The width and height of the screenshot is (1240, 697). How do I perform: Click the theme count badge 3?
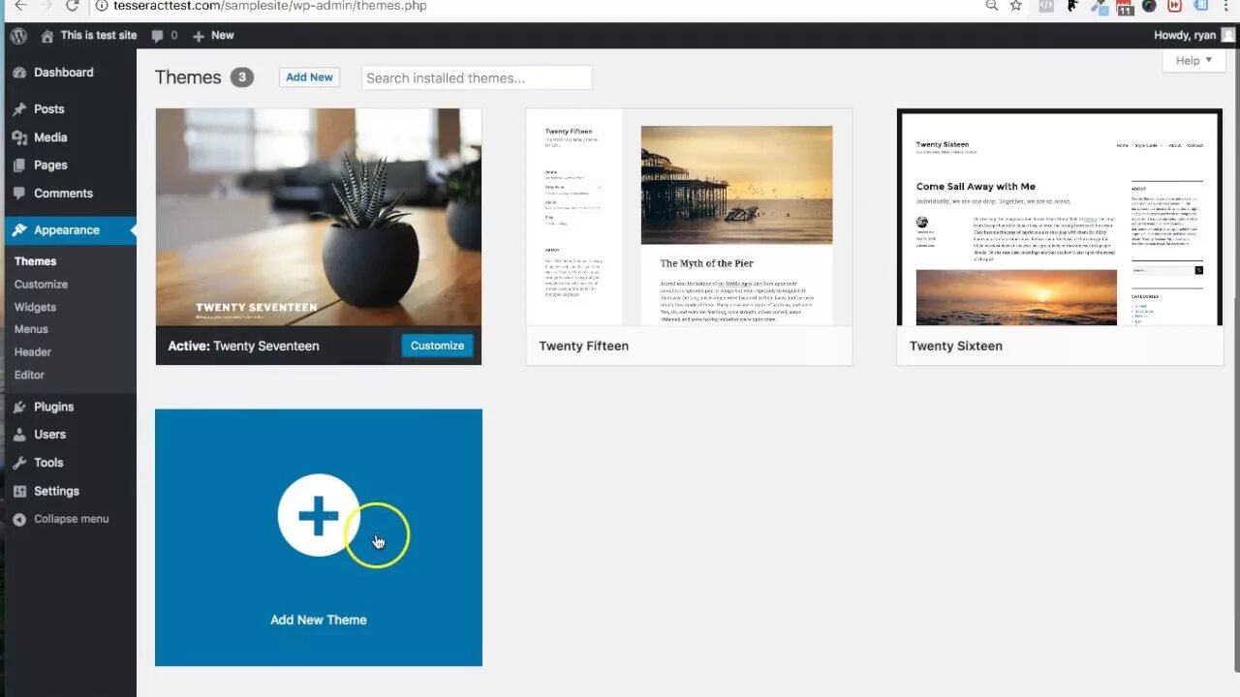[x=242, y=77]
